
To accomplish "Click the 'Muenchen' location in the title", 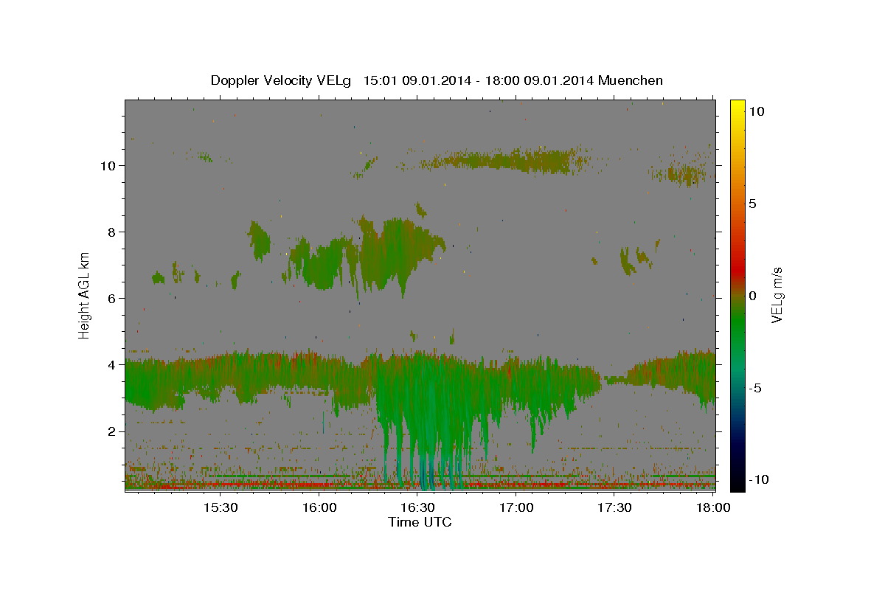I will pos(631,80).
